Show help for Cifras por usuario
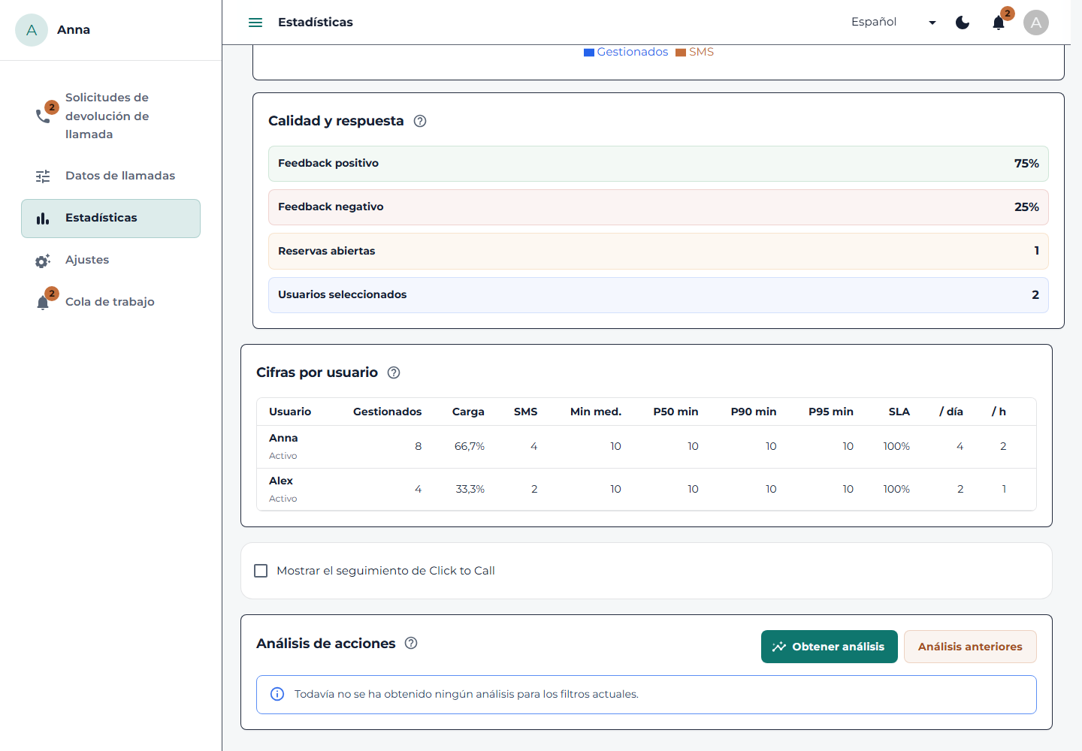 click(394, 372)
